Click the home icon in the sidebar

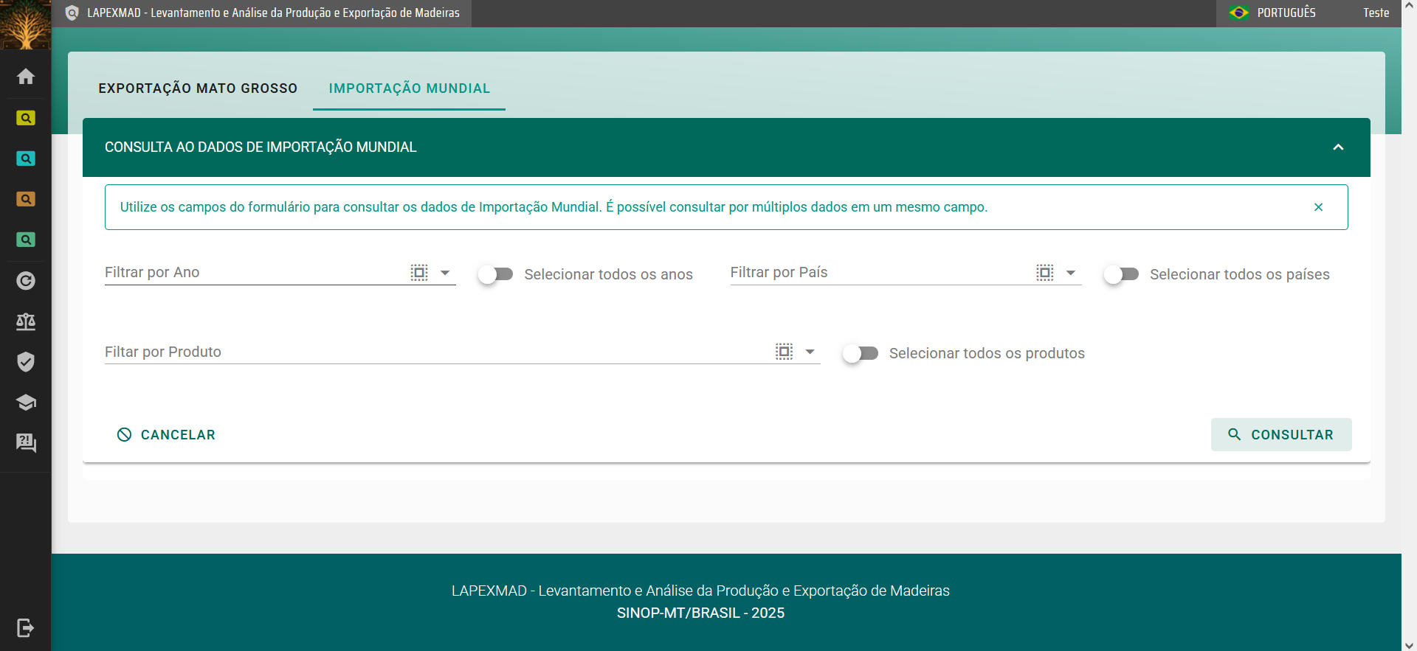point(26,77)
